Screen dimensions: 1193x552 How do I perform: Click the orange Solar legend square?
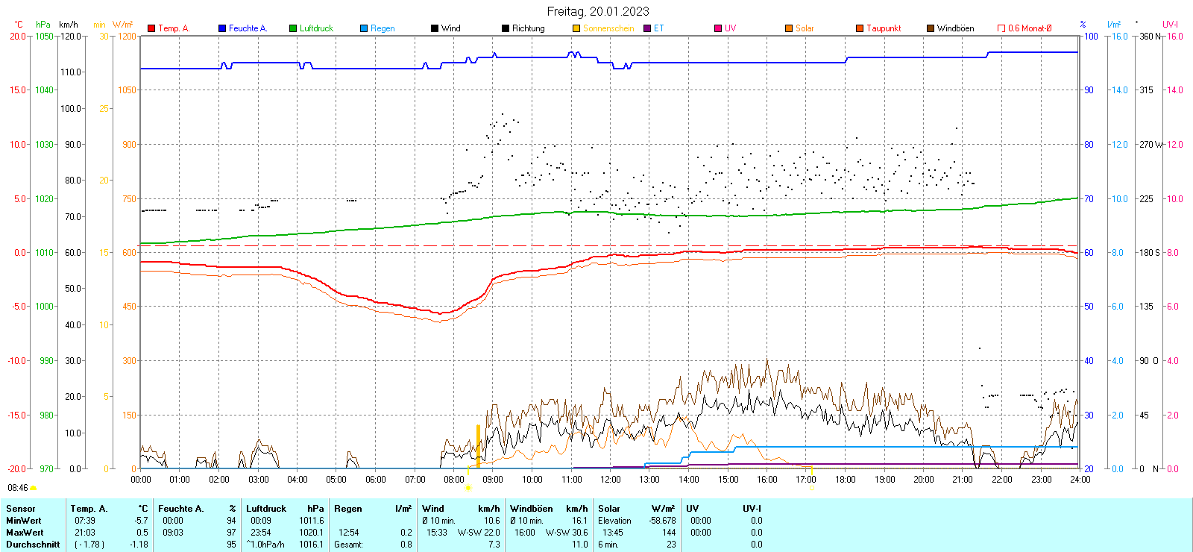[789, 28]
